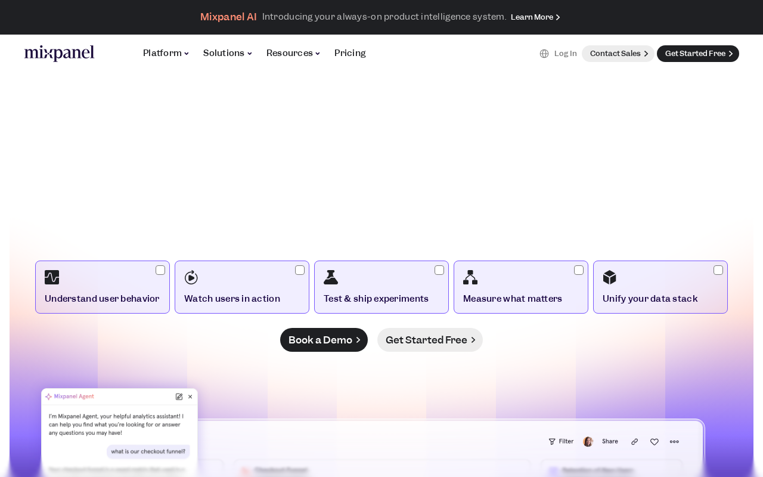
Task: Go to the Pricing page
Action: tap(350, 53)
